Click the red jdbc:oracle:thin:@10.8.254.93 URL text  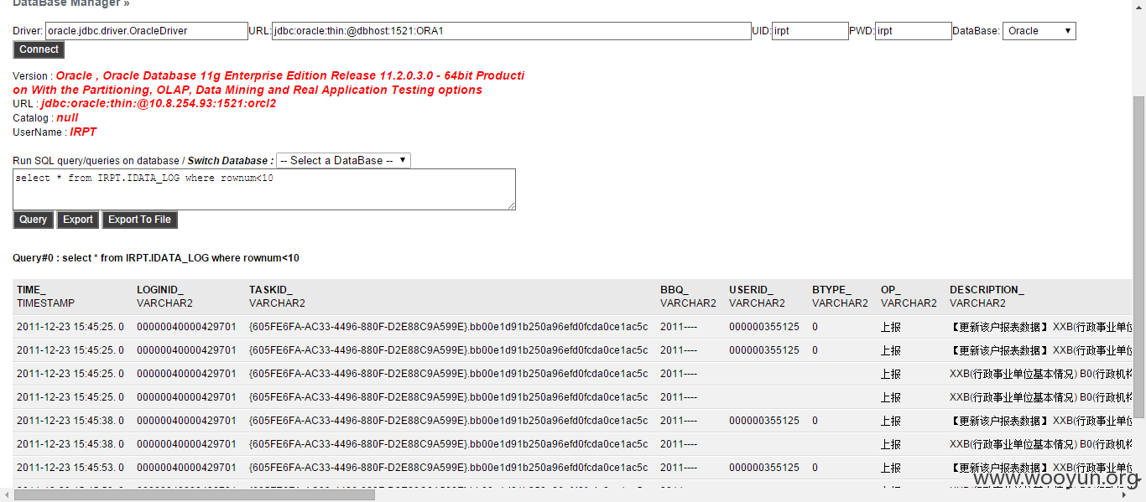point(159,104)
